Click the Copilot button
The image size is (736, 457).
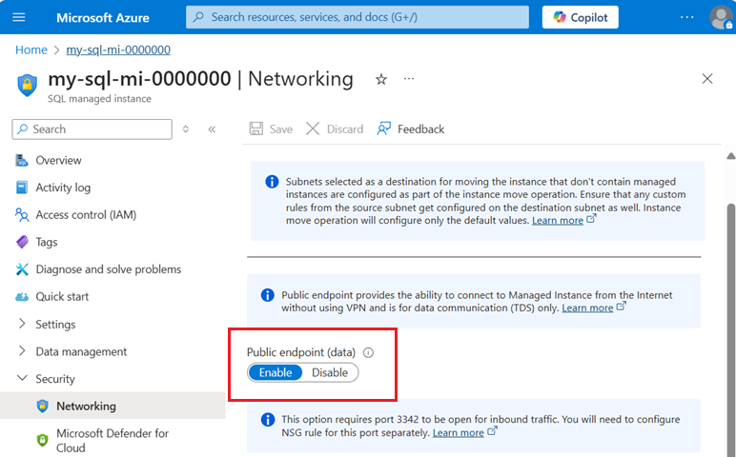[x=581, y=17]
